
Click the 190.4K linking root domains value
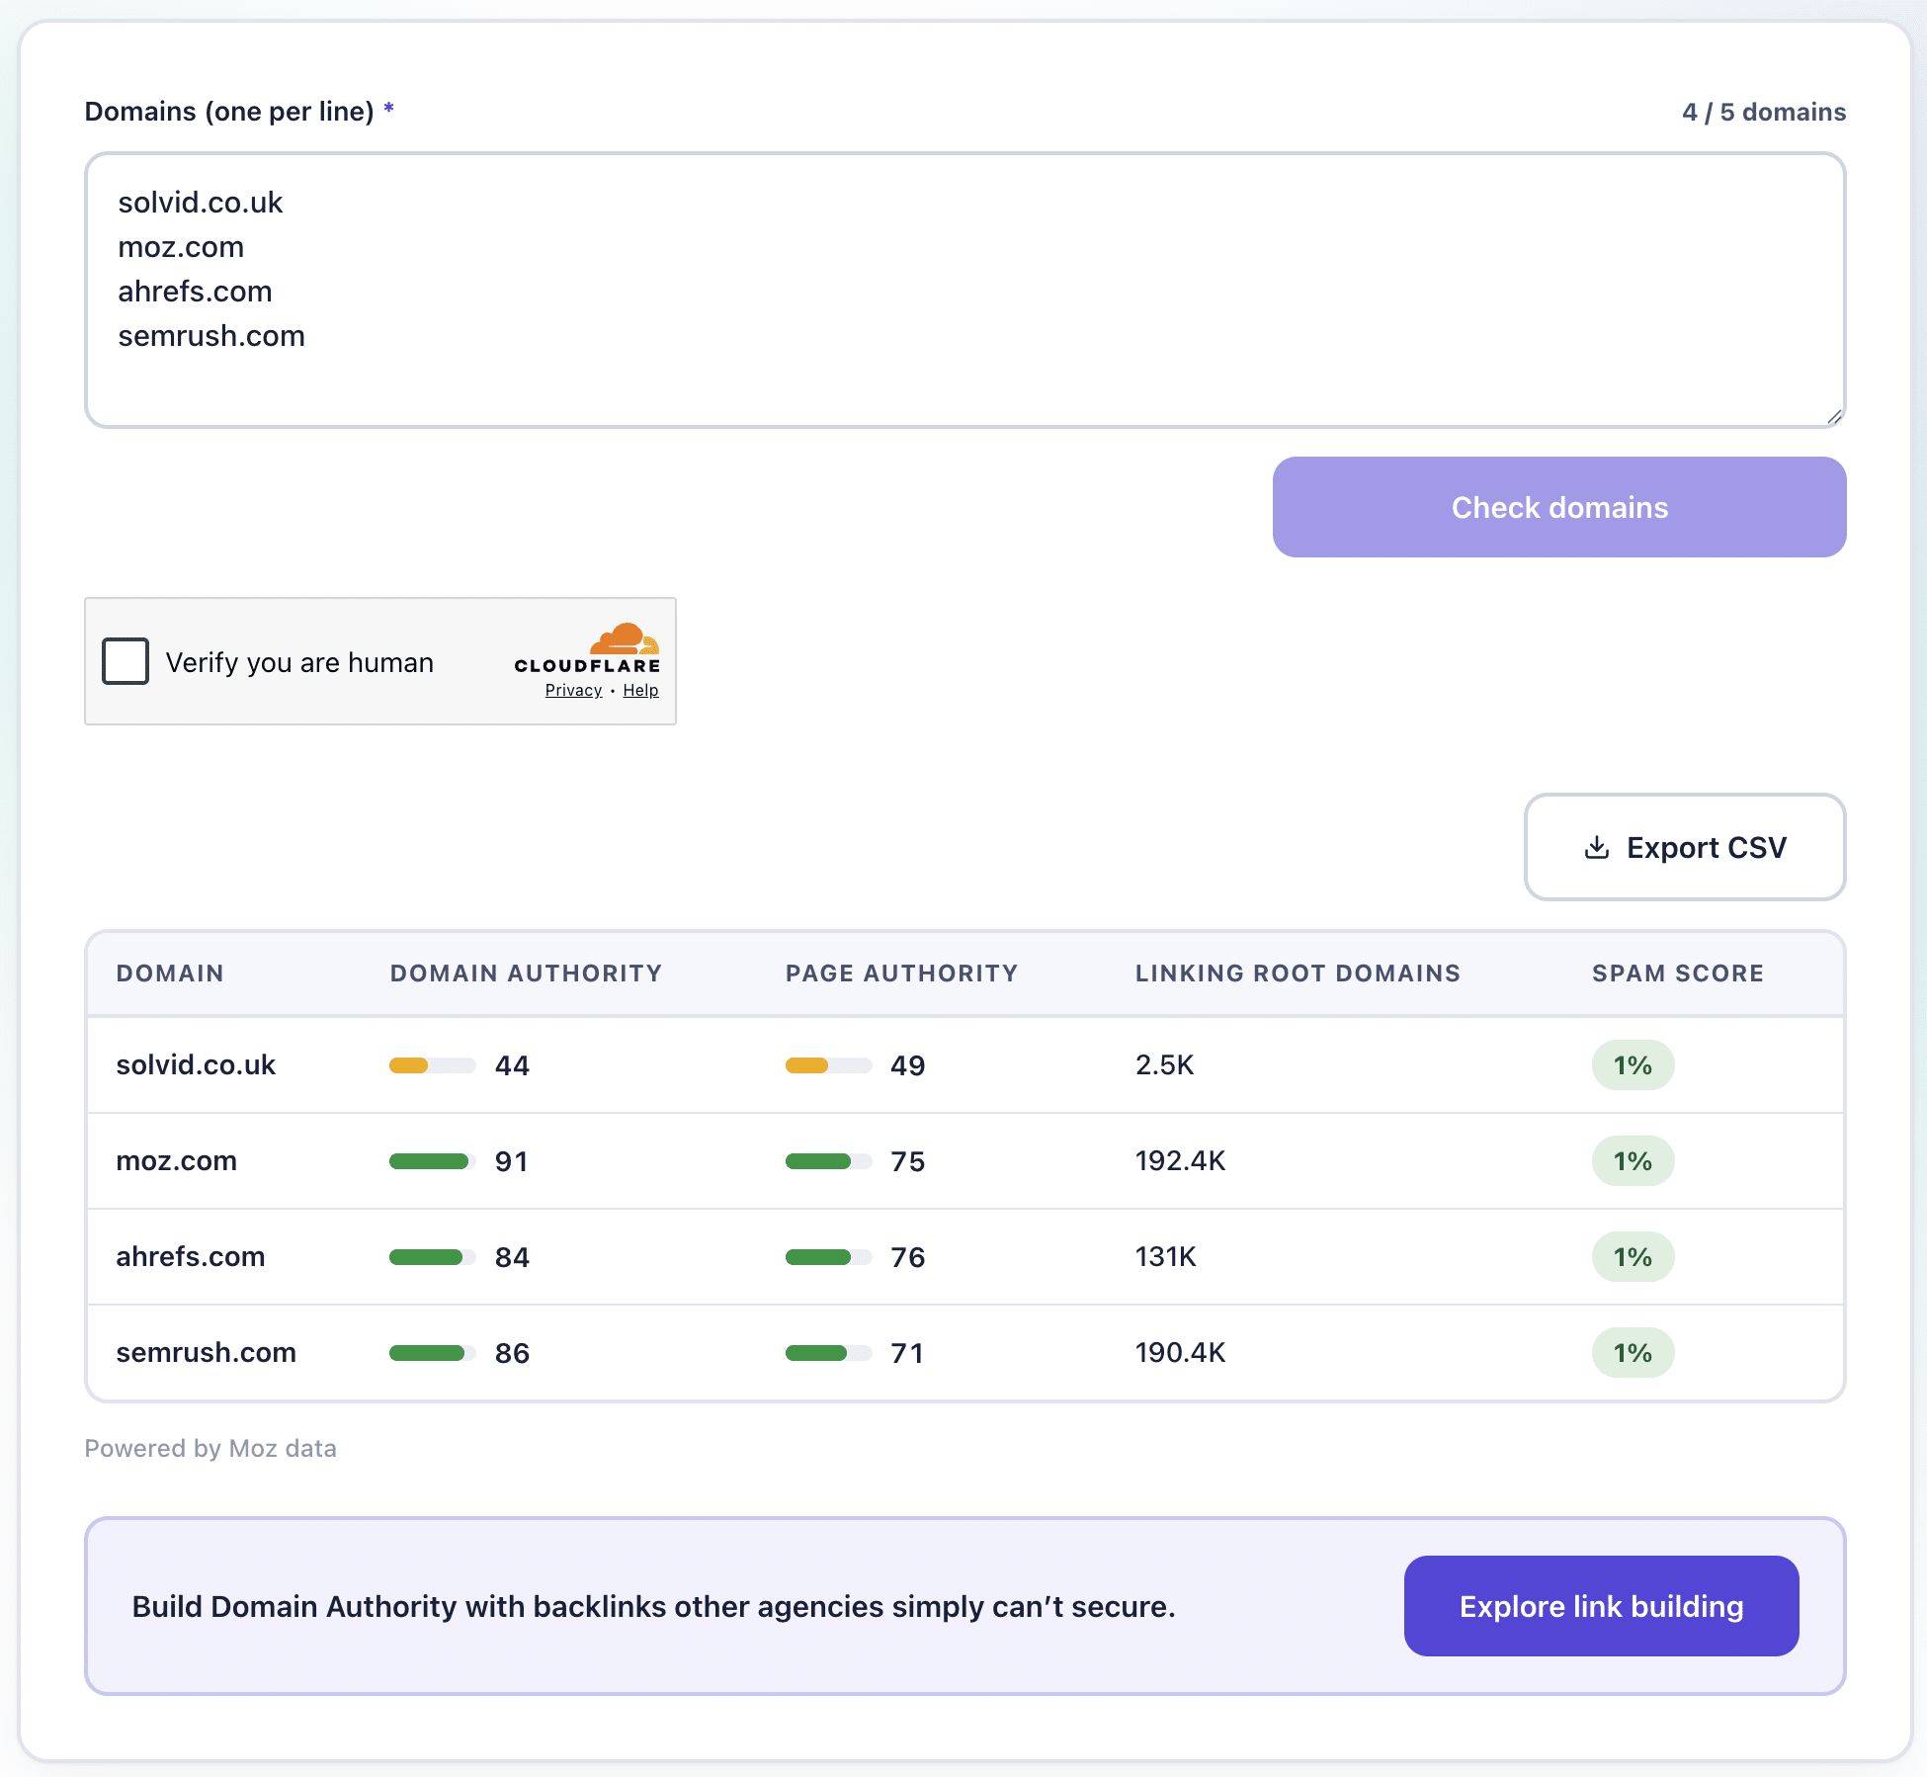[1181, 1352]
